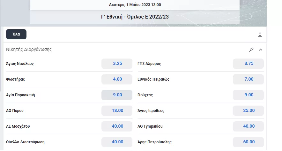Collapse the Νικητής Διοργάνωσης section
This screenshot has height=151, width=282.
click(x=261, y=50)
